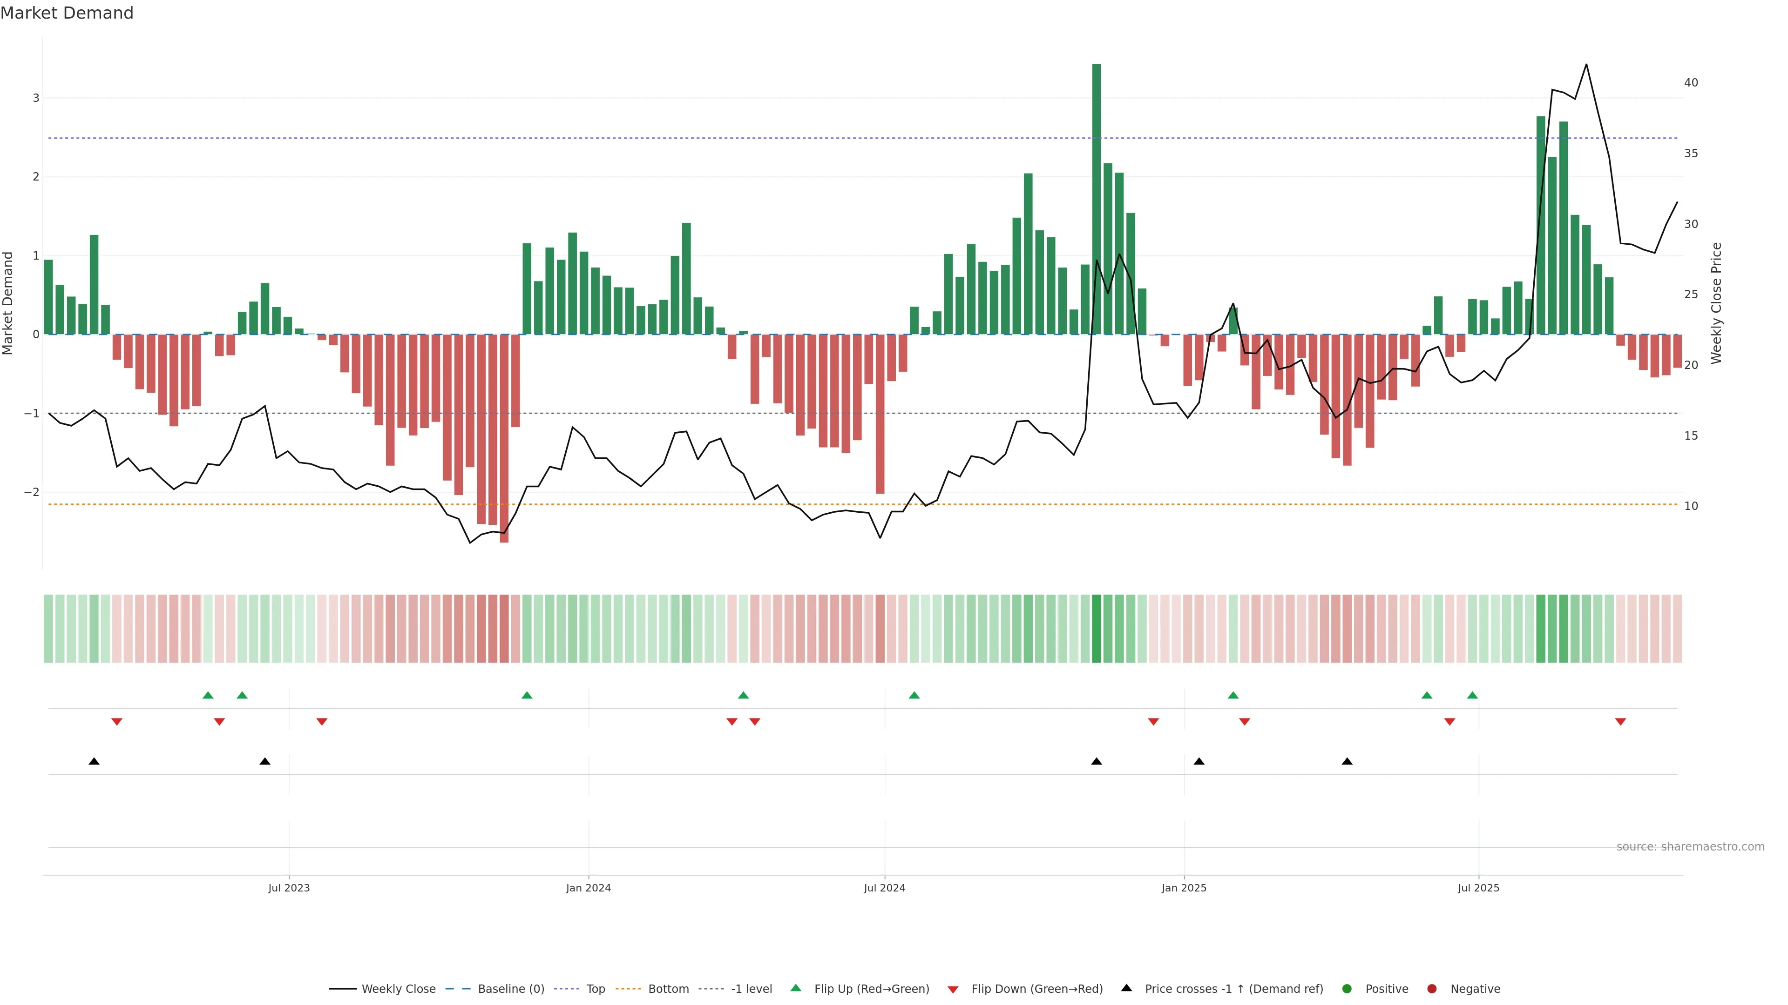This screenshot has width=1788, height=1005.
Task: Click the Market Demand chart title
Action: [67, 13]
